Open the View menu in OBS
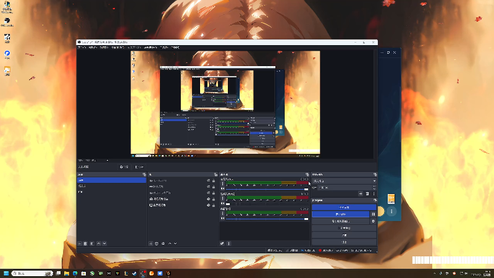Viewport: 494px width, 278px height. pyautogui.click(x=104, y=48)
